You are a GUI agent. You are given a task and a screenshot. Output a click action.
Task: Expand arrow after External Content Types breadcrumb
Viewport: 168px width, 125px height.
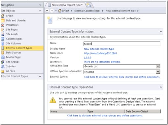coord(103,11)
